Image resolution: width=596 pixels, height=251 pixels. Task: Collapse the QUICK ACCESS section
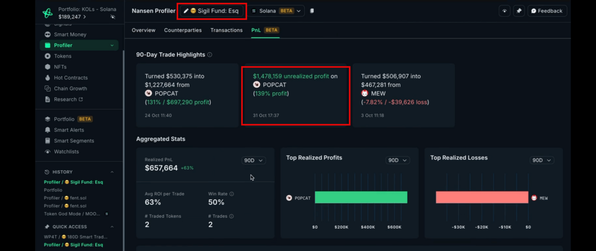112,227
